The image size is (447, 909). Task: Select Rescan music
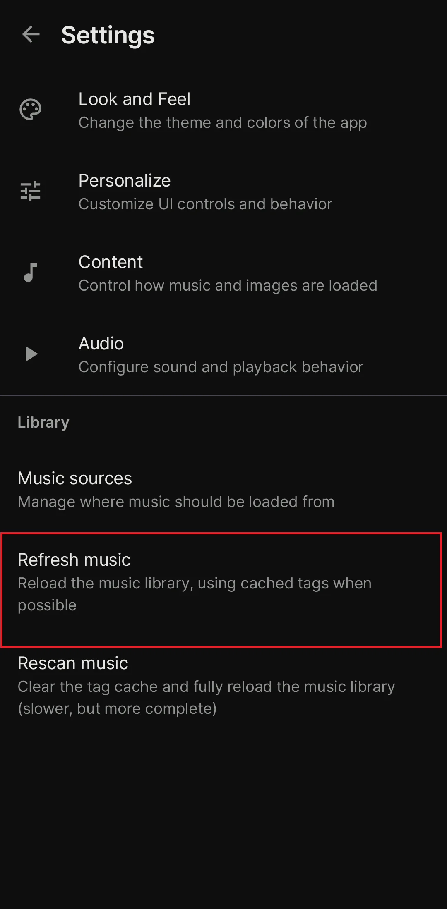coord(223,685)
